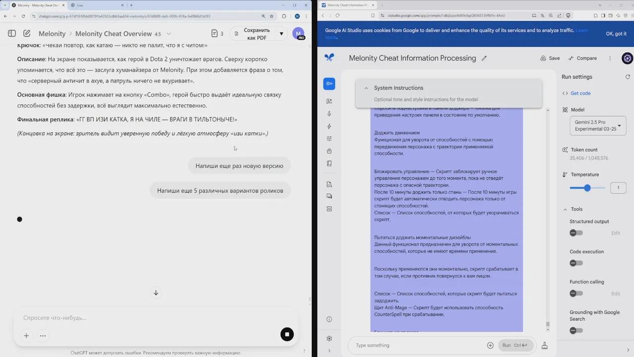Collapse the System Instructions section
The width and height of the screenshot is (634, 357).
[x=366, y=88]
